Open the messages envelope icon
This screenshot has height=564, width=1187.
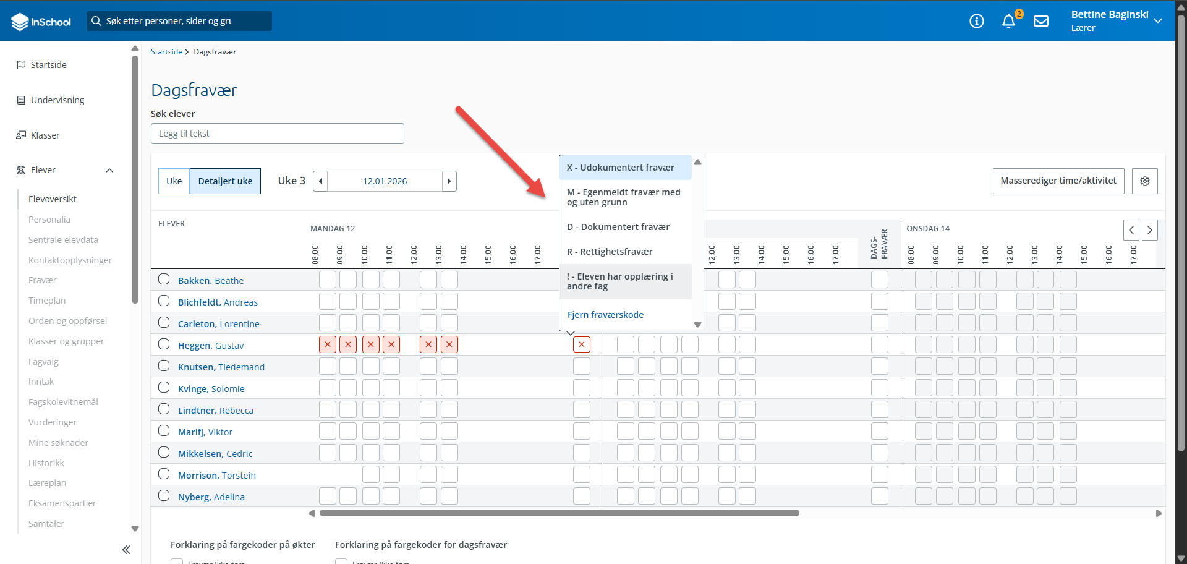[x=1041, y=21]
